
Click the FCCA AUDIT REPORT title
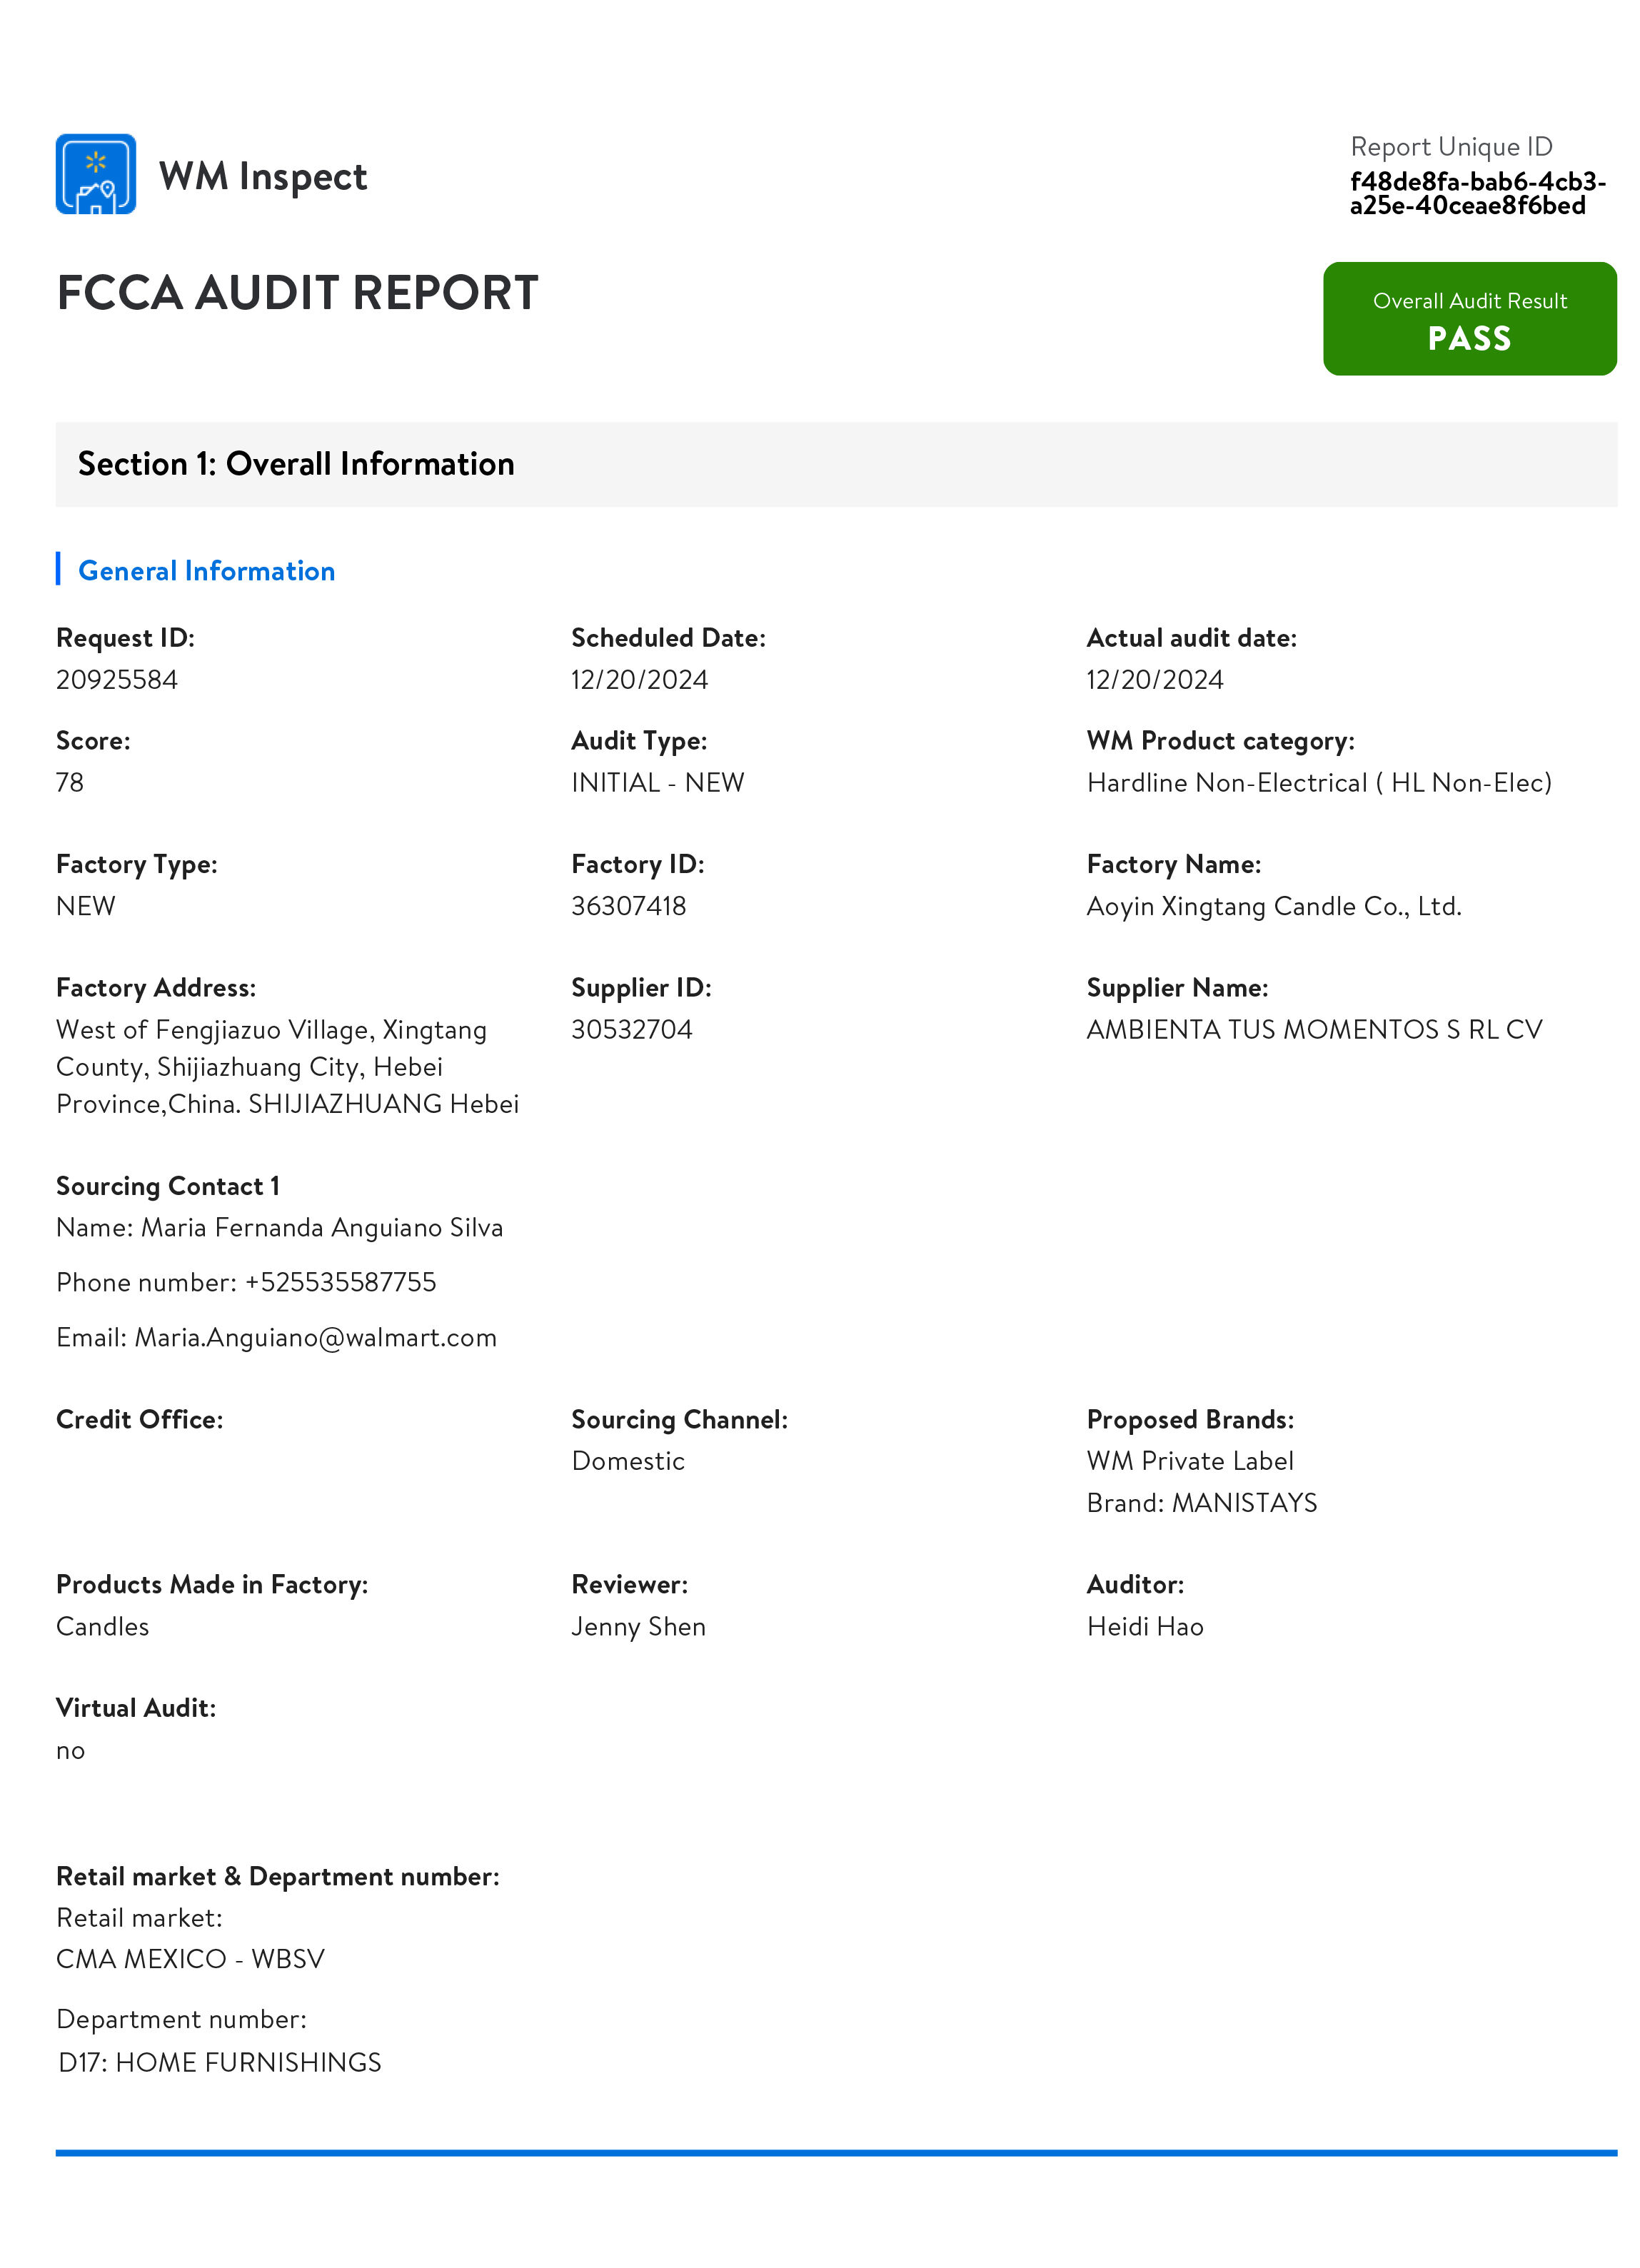(297, 293)
